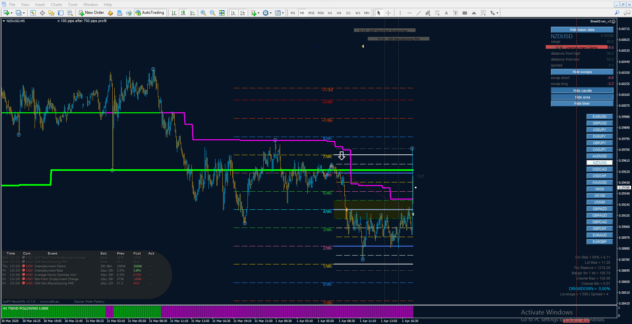This screenshot has height=324, width=632.
Task: Choose the Fibonacci retracement tool
Action: [x=437, y=13]
